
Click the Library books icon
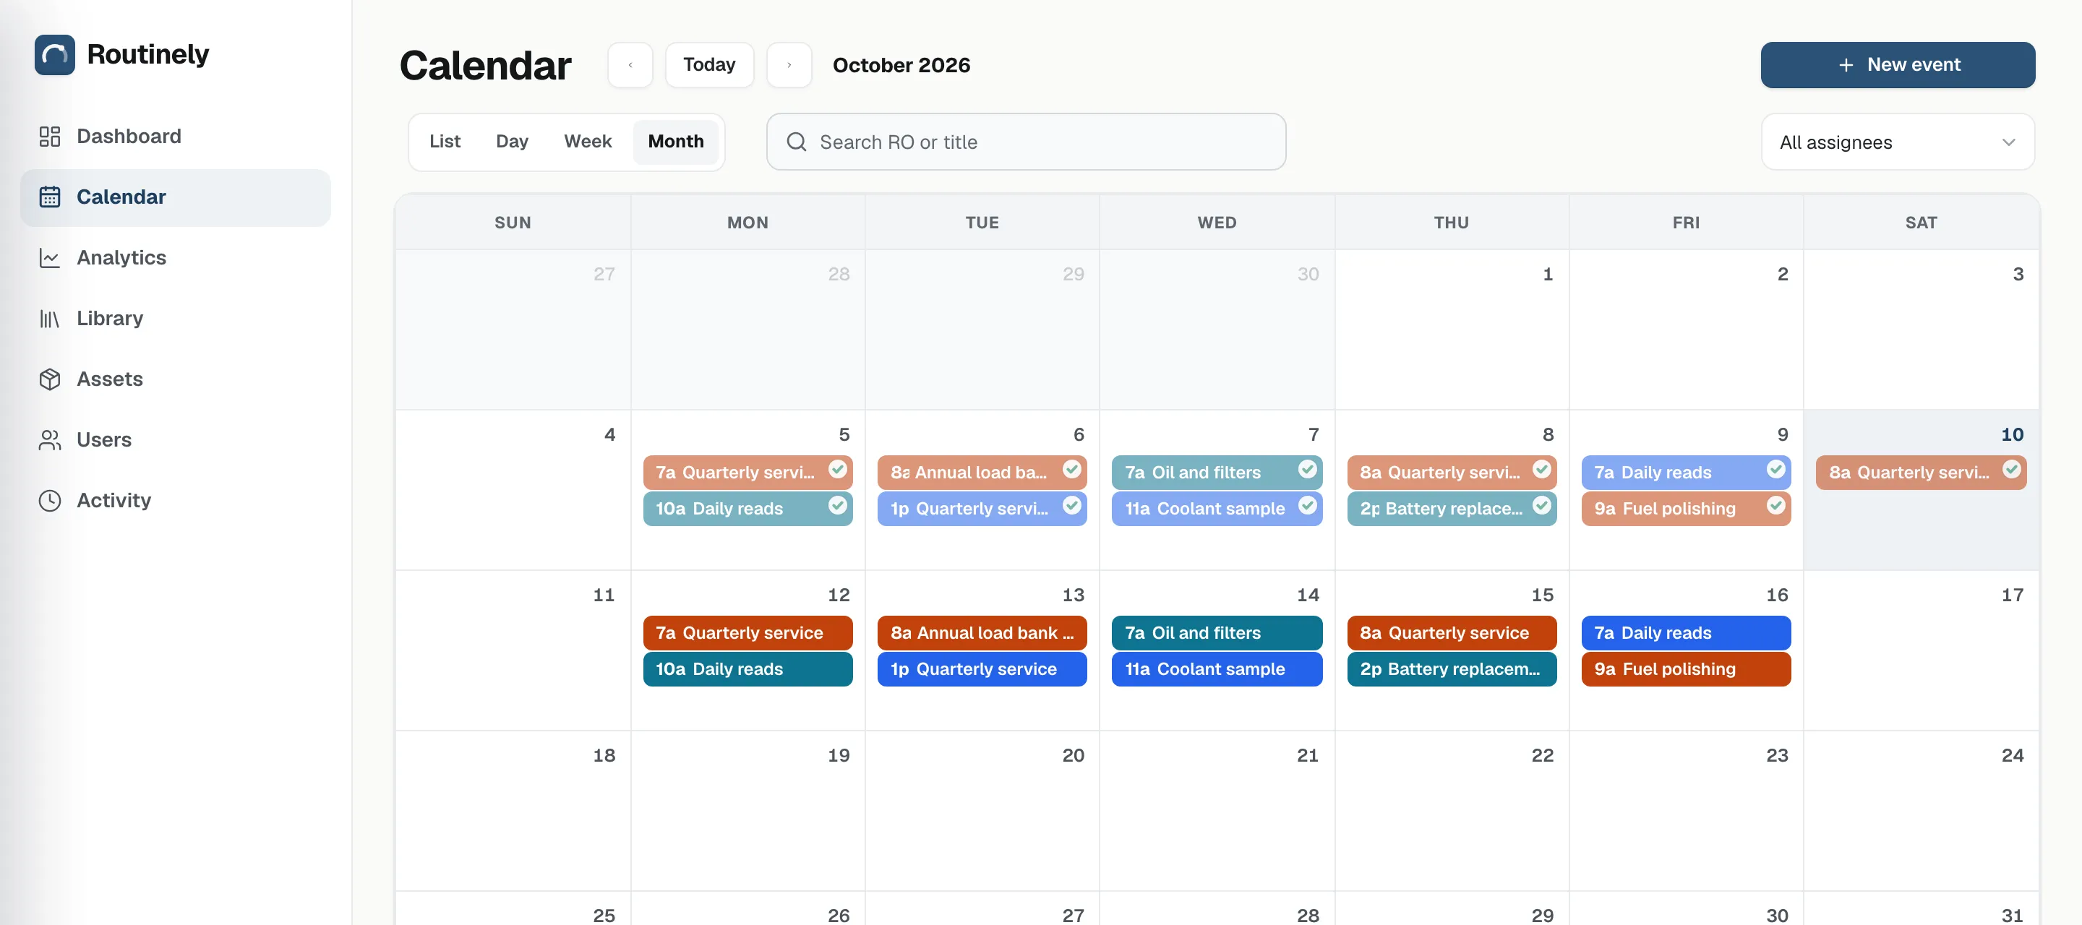tap(50, 318)
